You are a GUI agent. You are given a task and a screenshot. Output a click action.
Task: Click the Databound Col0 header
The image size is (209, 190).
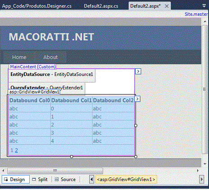tap(30, 100)
